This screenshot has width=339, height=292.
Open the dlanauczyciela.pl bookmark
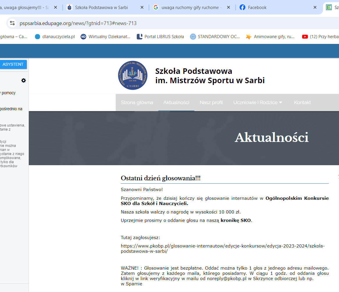pos(55,37)
